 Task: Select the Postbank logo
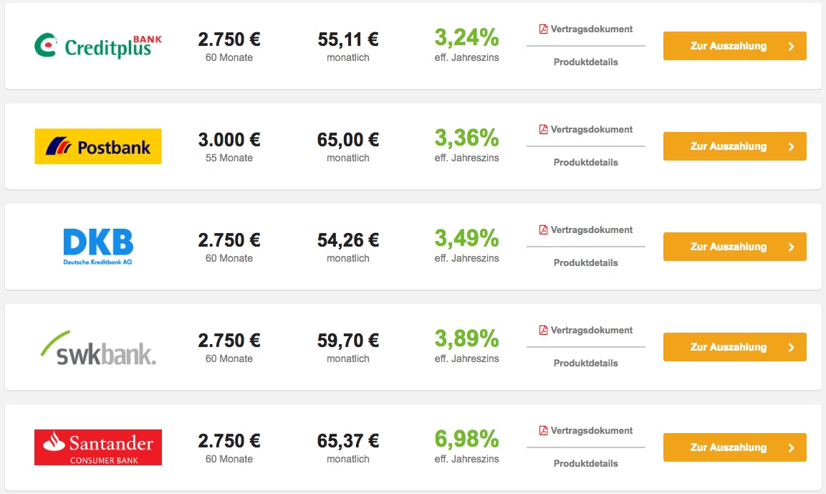(x=97, y=146)
